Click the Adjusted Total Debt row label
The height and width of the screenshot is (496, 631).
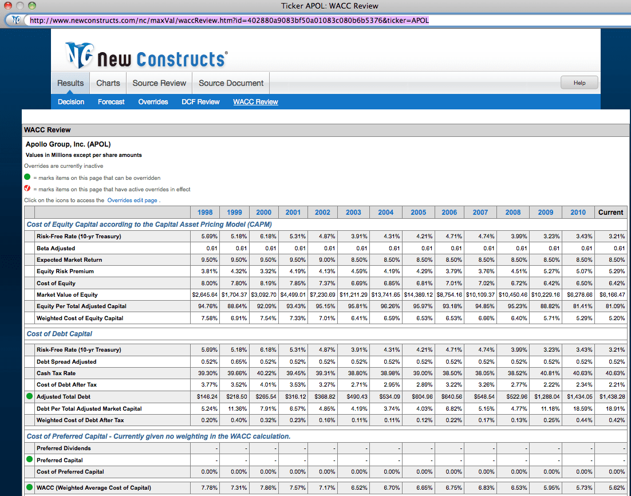point(64,396)
